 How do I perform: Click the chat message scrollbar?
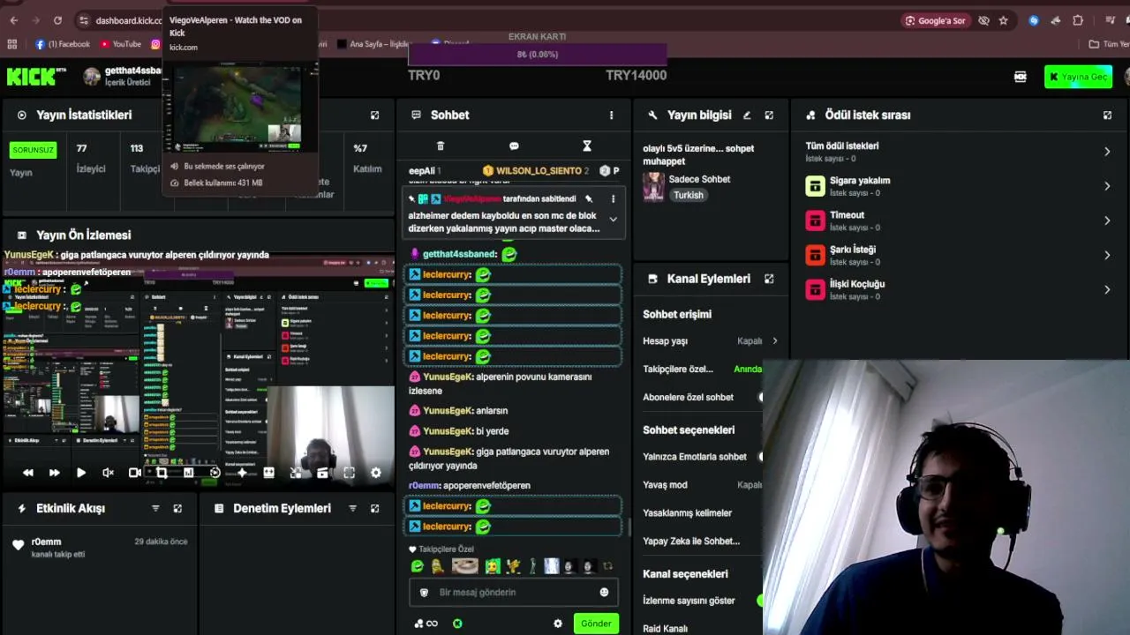pyautogui.click(x=629, y=527)
